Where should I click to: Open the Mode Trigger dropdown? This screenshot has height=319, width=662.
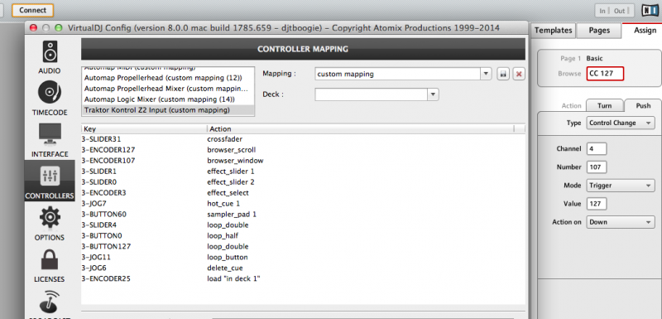pos(620,185)
